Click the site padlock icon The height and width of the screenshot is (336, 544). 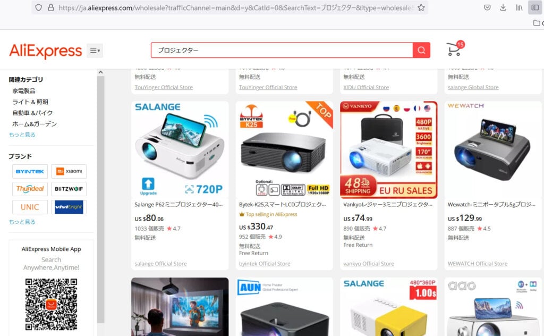pos(51,7)
